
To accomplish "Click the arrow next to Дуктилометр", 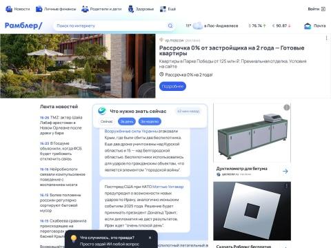I will pyautogui.click(x=285, y=172).
